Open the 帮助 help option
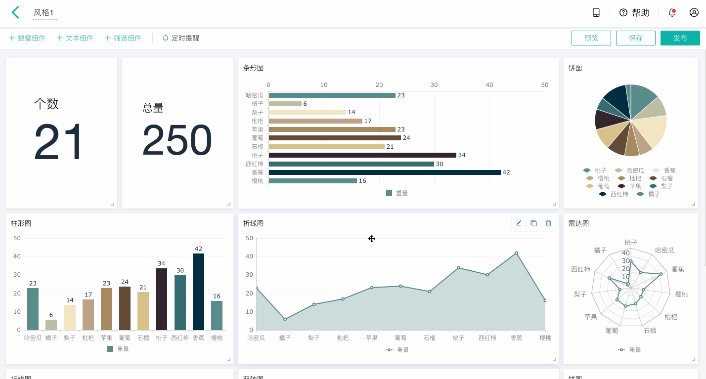Image resolution: width=706 pixels, height=379 pixels. [634, 13]
